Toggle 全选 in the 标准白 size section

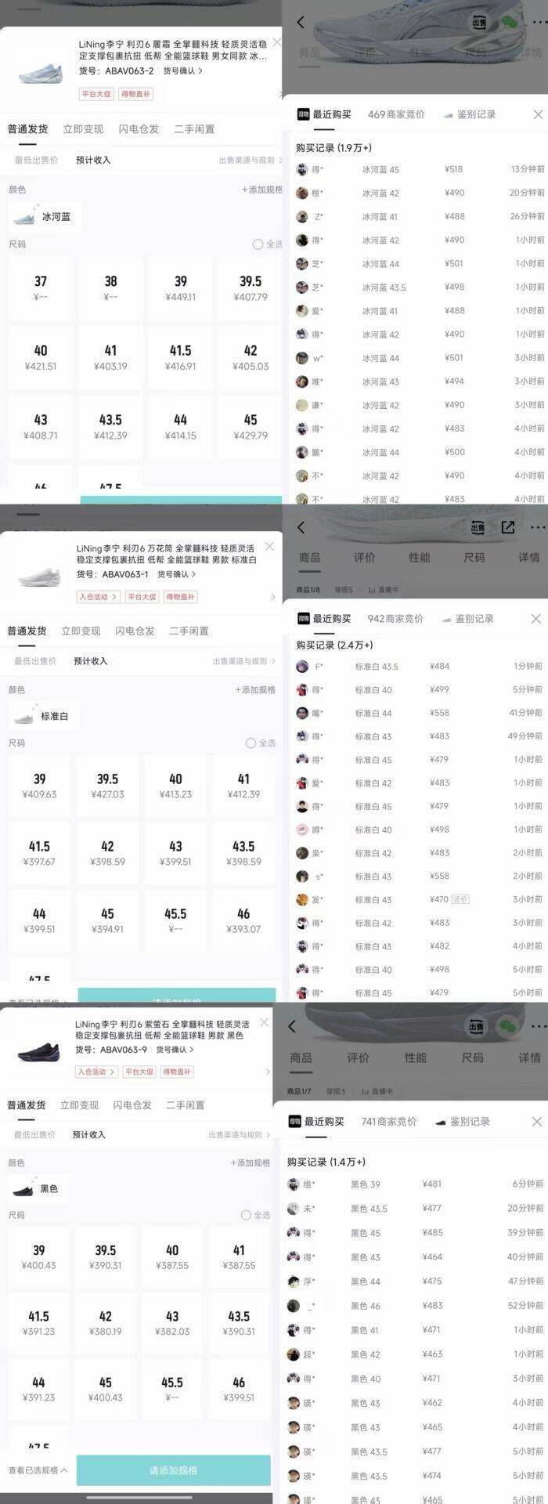(x=261, y=743)
